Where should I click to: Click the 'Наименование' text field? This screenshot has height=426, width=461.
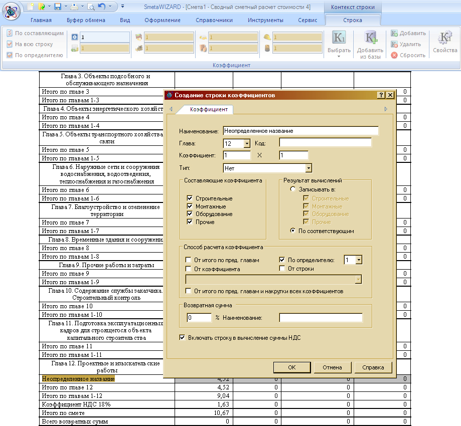(x=300, y=131)
